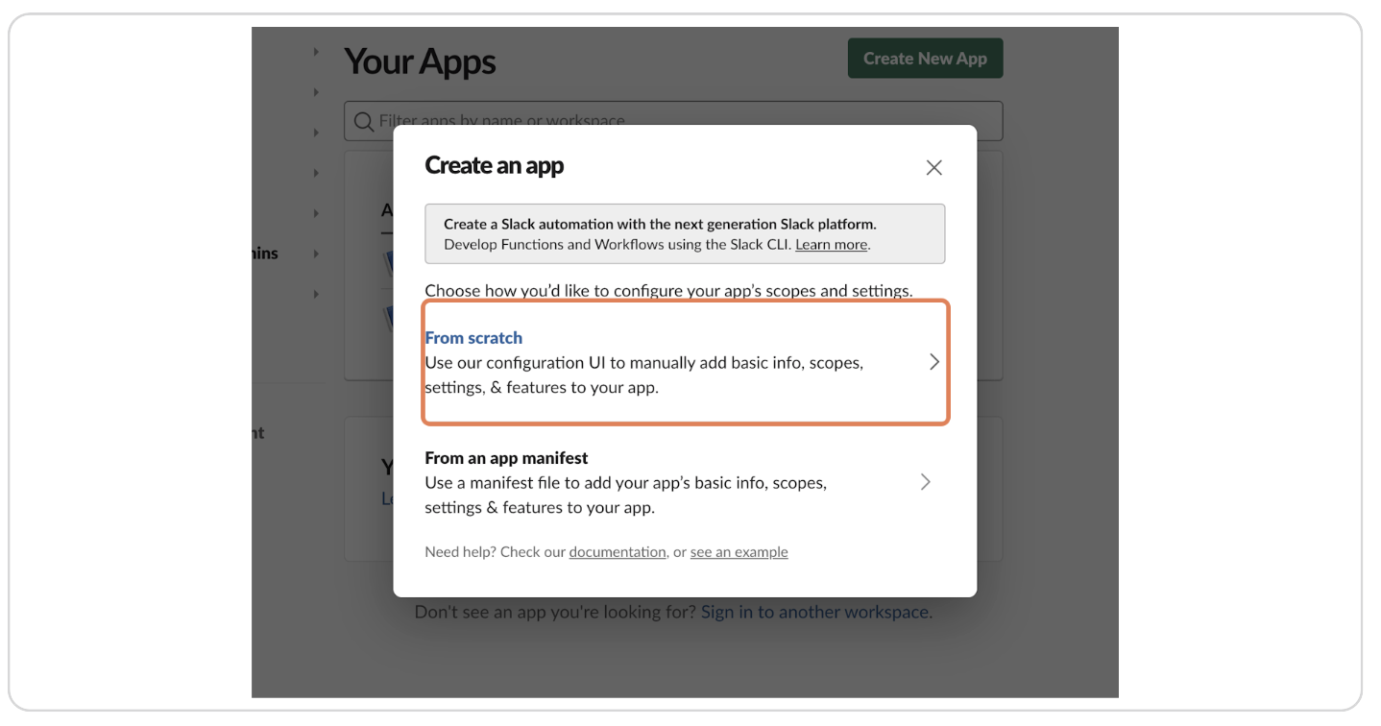Expand the bottom-most sidebar arrow
Screen dimensions: 1381x726
[x=316, y=294]
